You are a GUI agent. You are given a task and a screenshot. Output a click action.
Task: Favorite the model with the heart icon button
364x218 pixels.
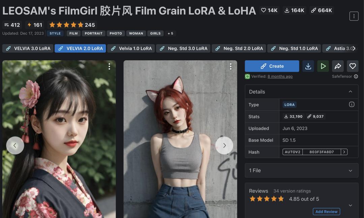coord(353,66)
